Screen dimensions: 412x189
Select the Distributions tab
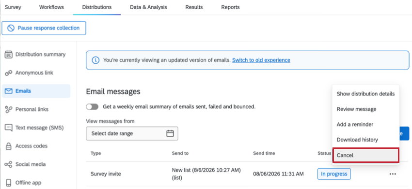(x=96, y=7)
